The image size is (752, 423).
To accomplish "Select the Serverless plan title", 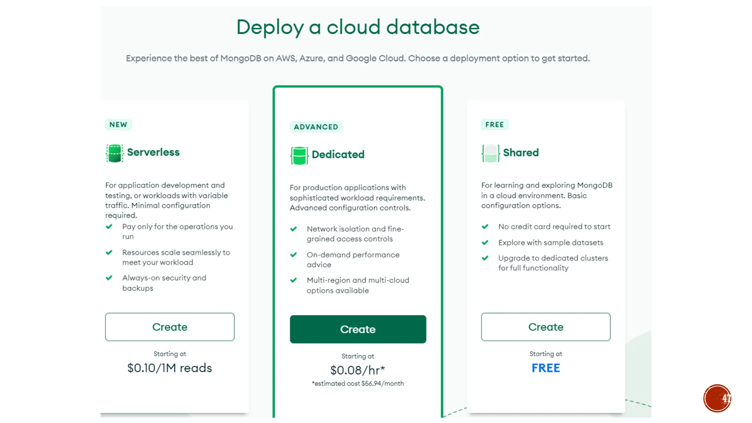I will [x=153, y=152].
